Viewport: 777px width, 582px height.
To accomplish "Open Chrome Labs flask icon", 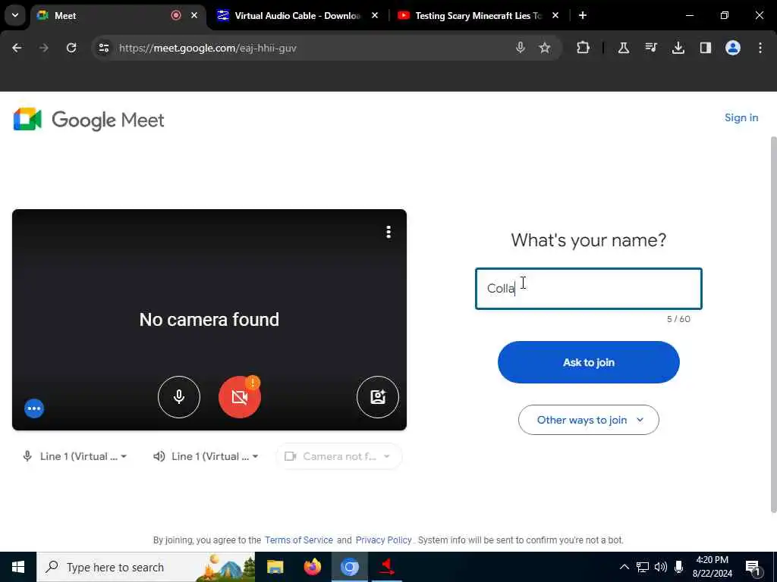I will click(x=624, y=48).
